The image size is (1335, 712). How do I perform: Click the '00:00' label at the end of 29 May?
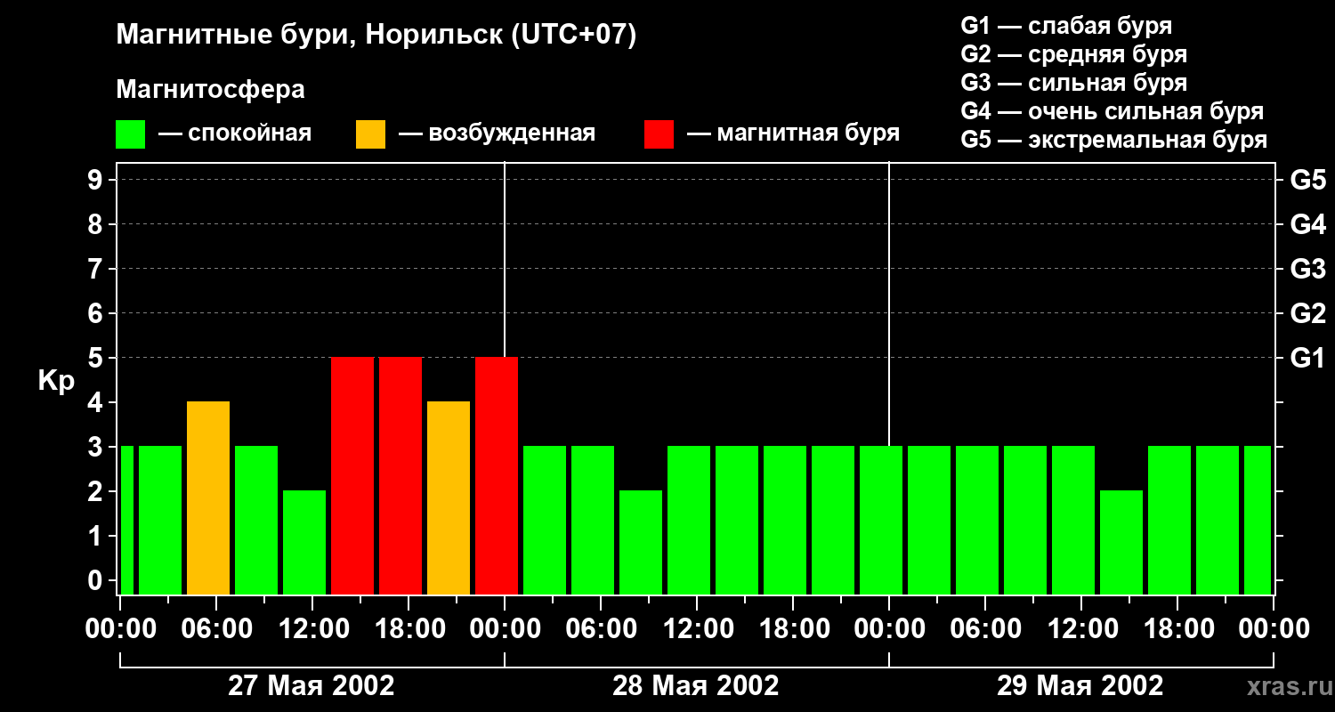(1273, 628)
